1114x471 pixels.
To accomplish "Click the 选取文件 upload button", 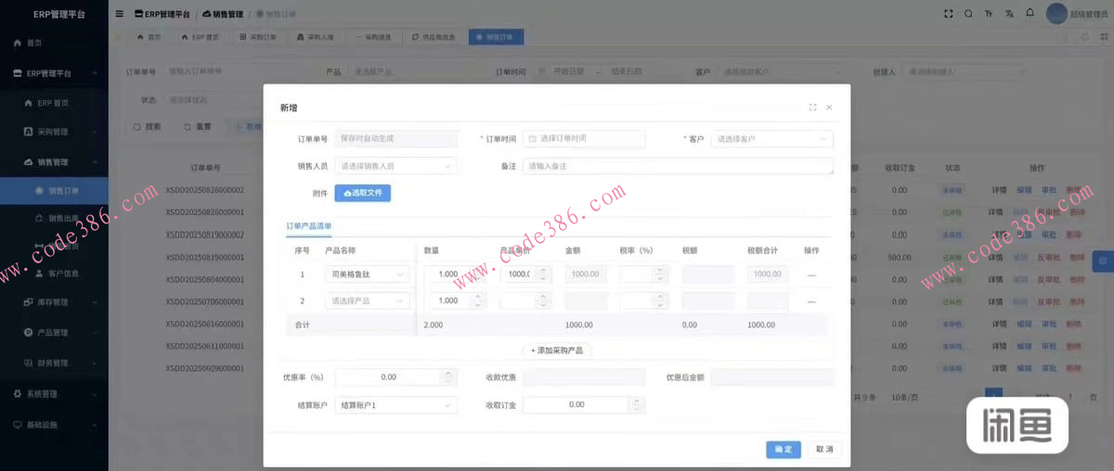I will pos(363,193).
